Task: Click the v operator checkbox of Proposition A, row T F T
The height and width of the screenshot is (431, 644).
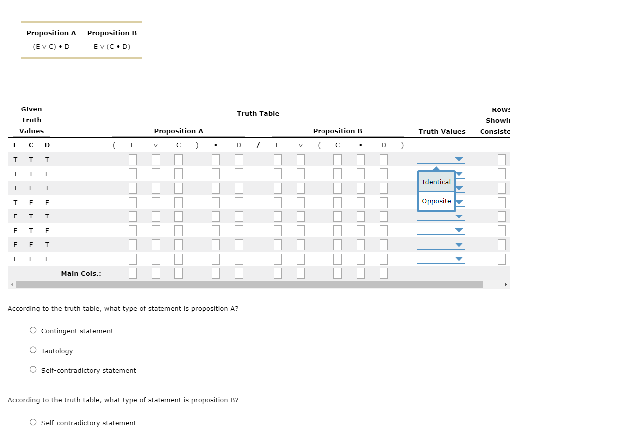Action: 156,188
